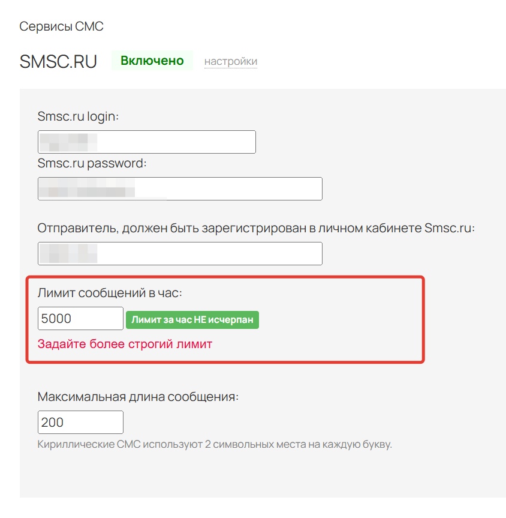This screenshot has width=506, height=518.
Task: Click the Кириллические СМС hint text
Action: click(215, 445)
